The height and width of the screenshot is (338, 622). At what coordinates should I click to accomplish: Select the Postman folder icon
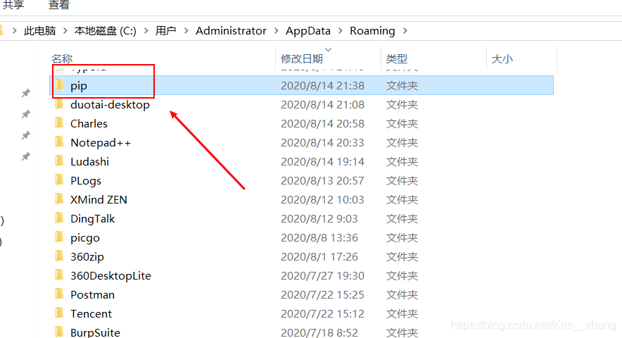60,294
